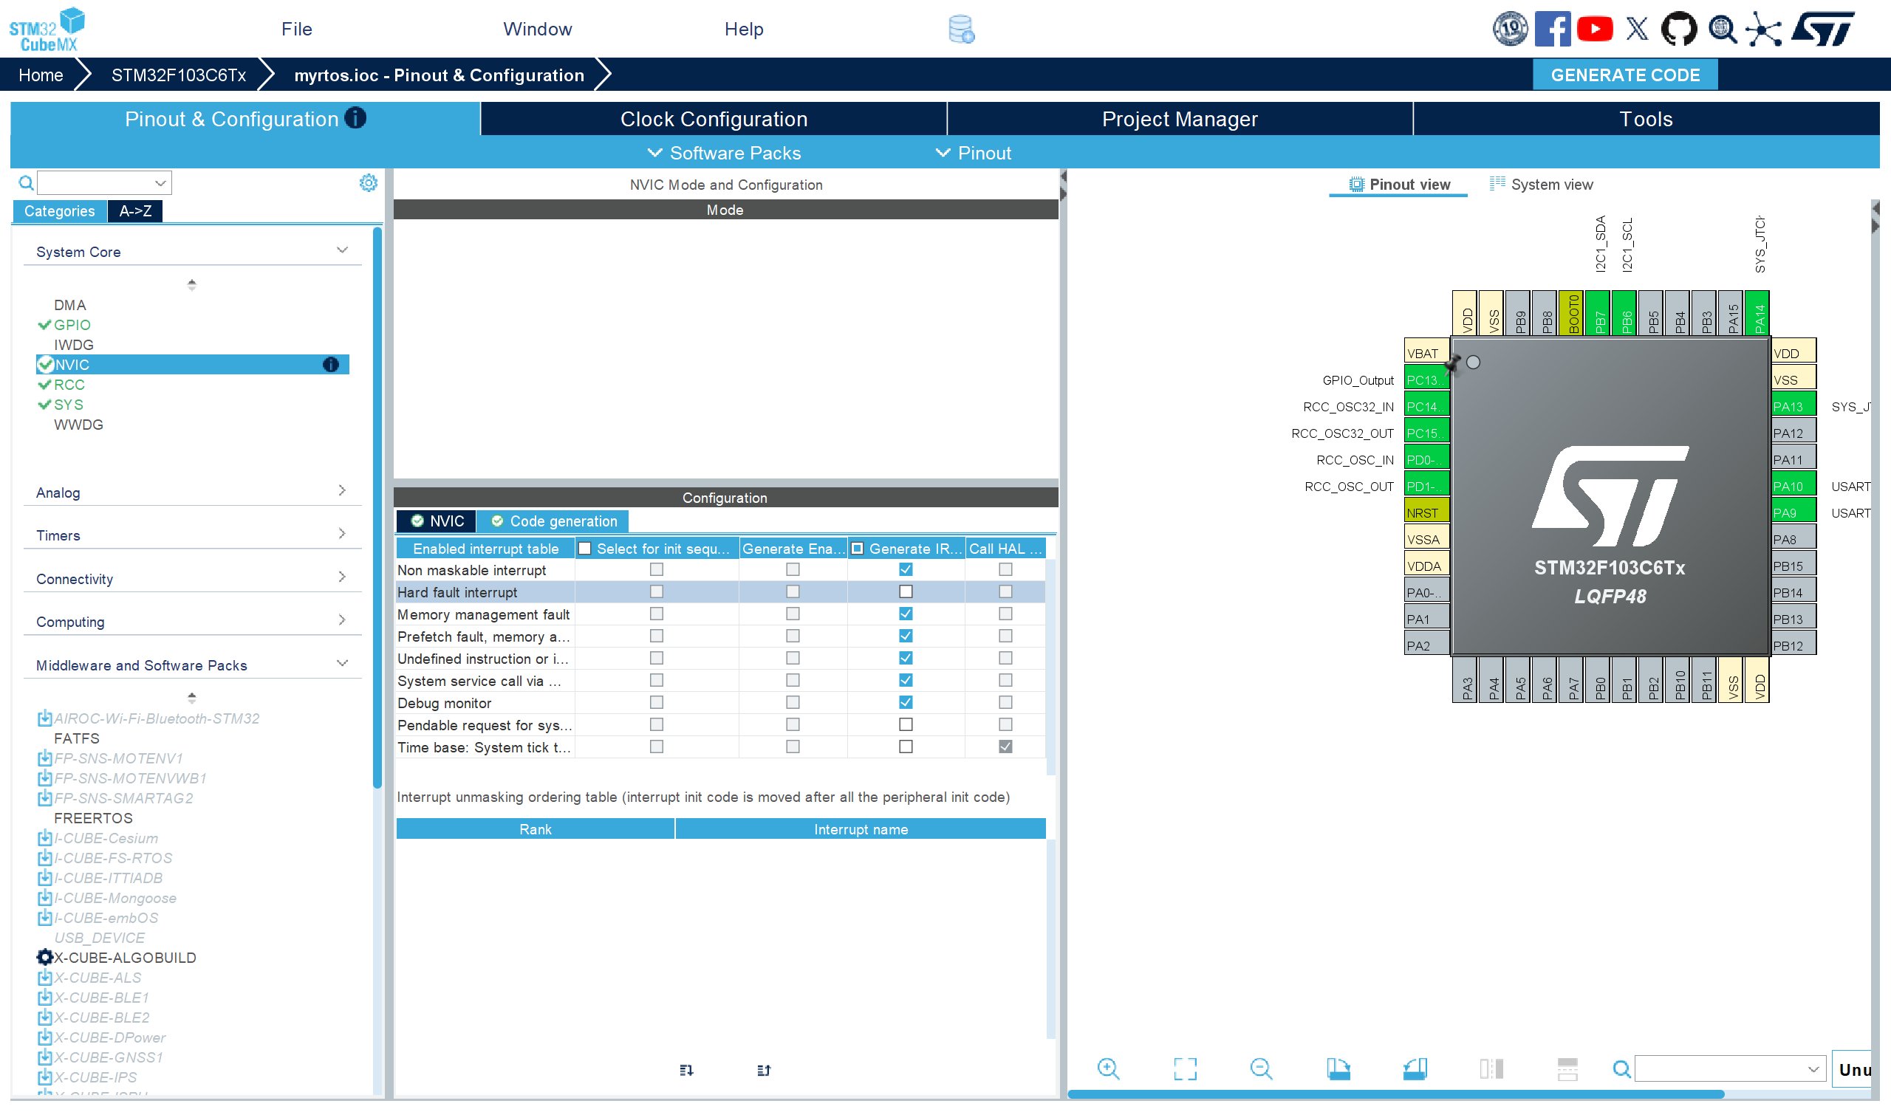Open the GitHub icon in the header
This screenshot has height=1112, width=1891.
[1679, 30]
